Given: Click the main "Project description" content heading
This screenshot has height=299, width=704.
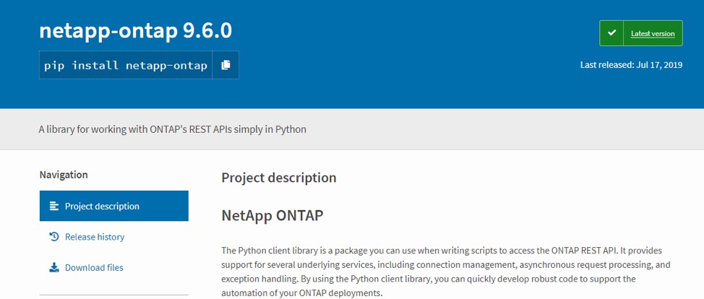Looking at the screenshot, I should click(278, 178).
